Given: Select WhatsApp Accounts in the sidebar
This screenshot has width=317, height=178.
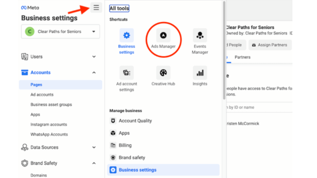Looking at the screenshot, I should (49, 134).
